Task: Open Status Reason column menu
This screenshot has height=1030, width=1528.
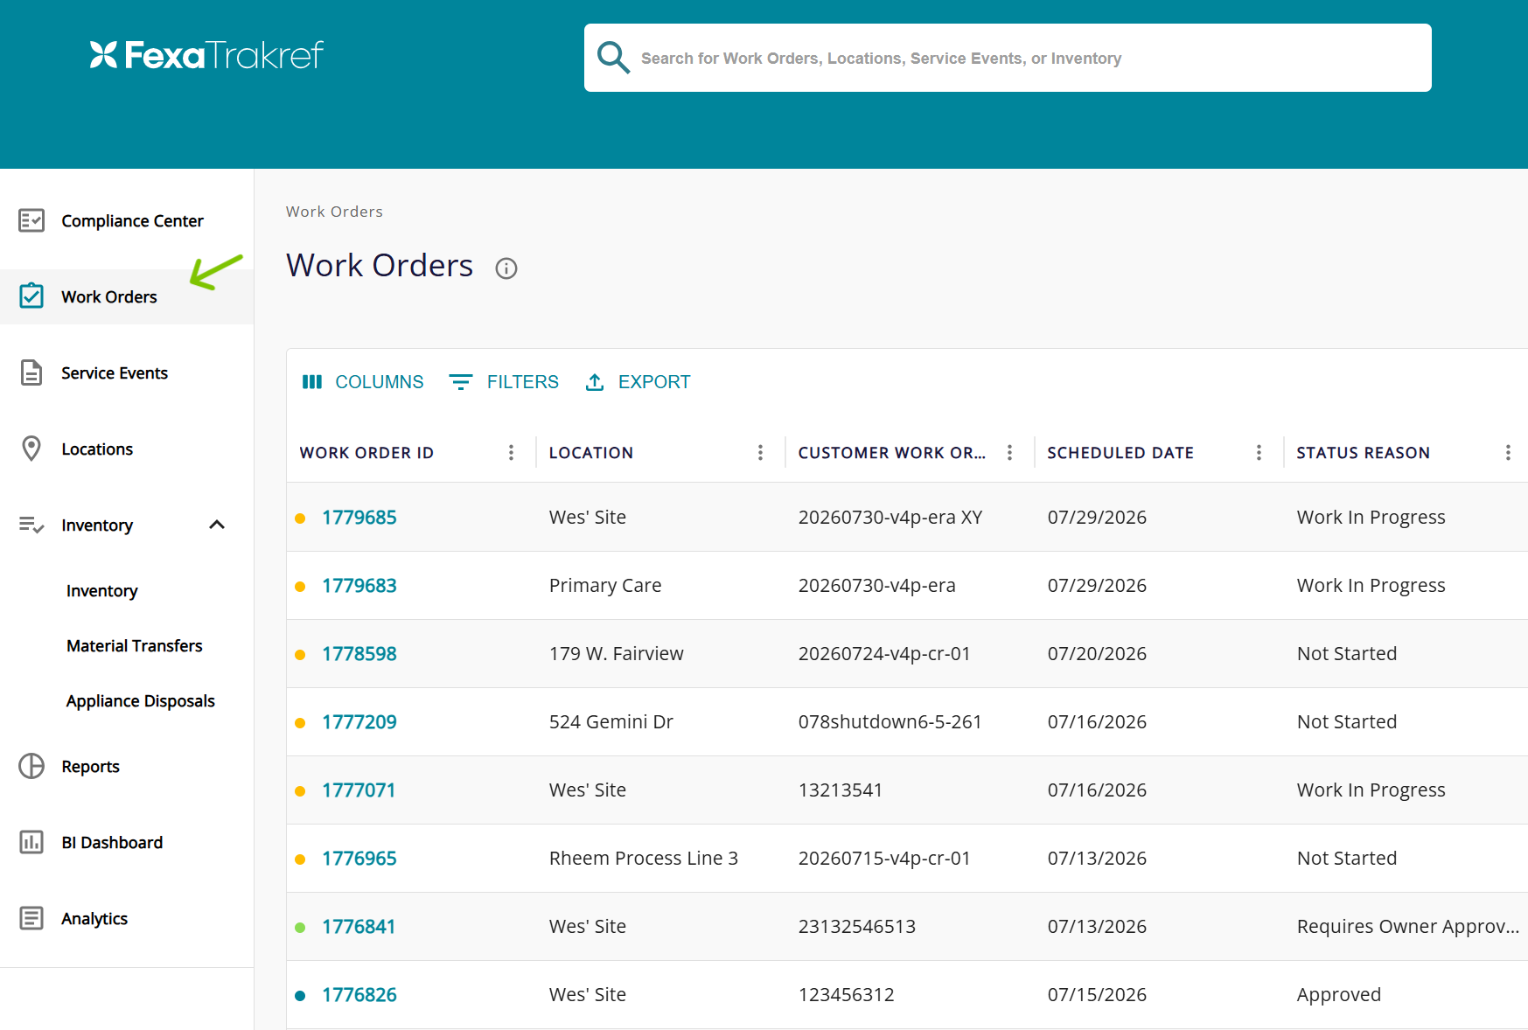Action: (1509, 452)
